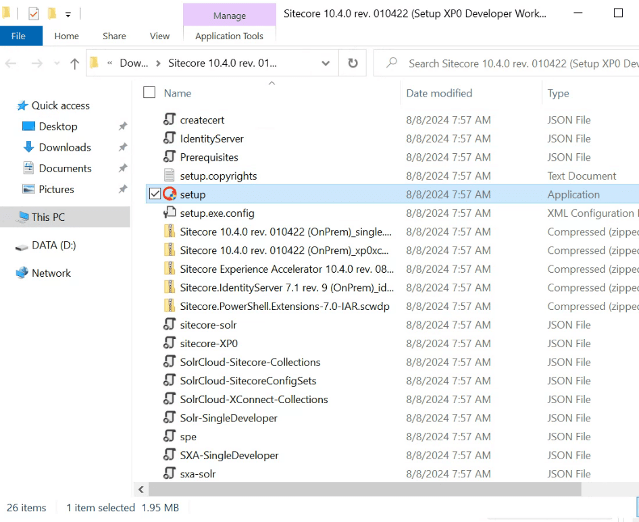
Task: Click Dow... breadcrumb in address bar
Action: pos(134,63)
